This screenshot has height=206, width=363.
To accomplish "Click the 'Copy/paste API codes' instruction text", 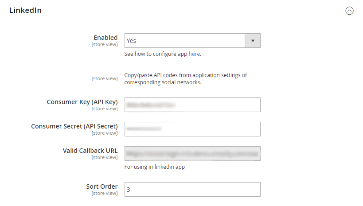I will click(186, 79).
